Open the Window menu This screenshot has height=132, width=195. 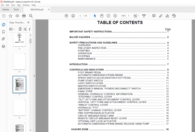point(26,5)
